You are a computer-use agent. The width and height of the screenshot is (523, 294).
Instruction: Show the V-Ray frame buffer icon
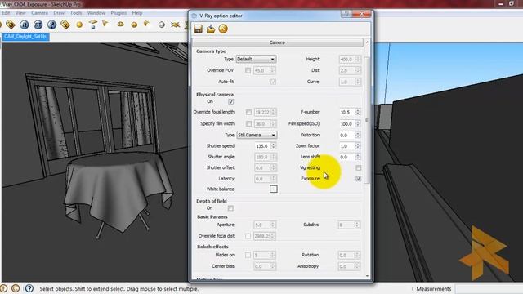coord(65,24)
